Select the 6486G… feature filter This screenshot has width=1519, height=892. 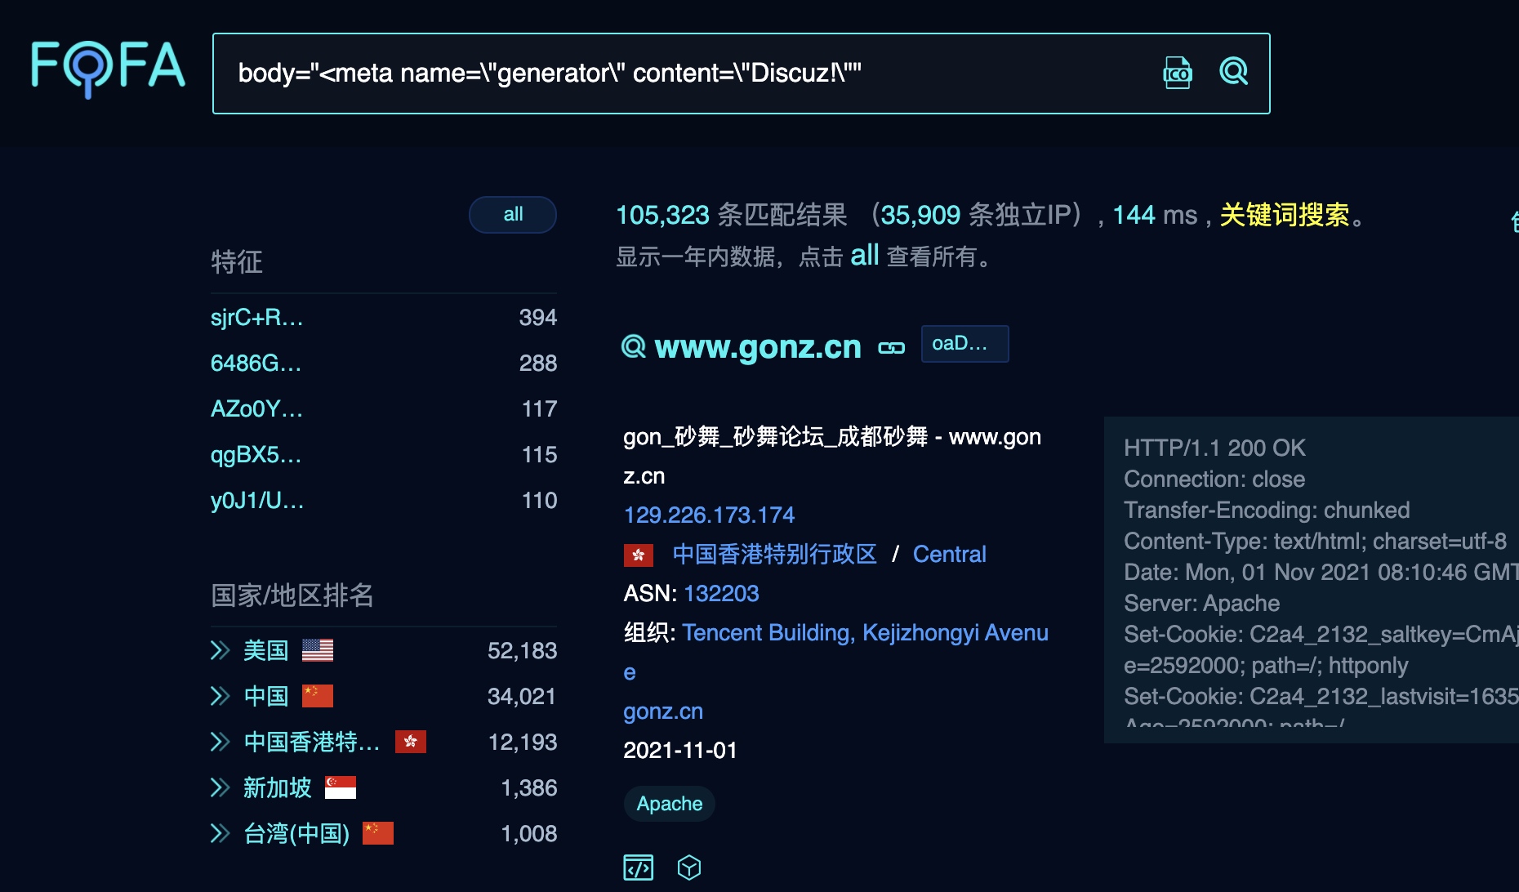(x=256, y=363)
